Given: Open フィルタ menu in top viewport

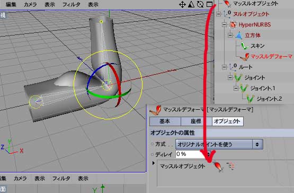Looking at the screenshot, I should pyautogui.click(x=71, y=4).
